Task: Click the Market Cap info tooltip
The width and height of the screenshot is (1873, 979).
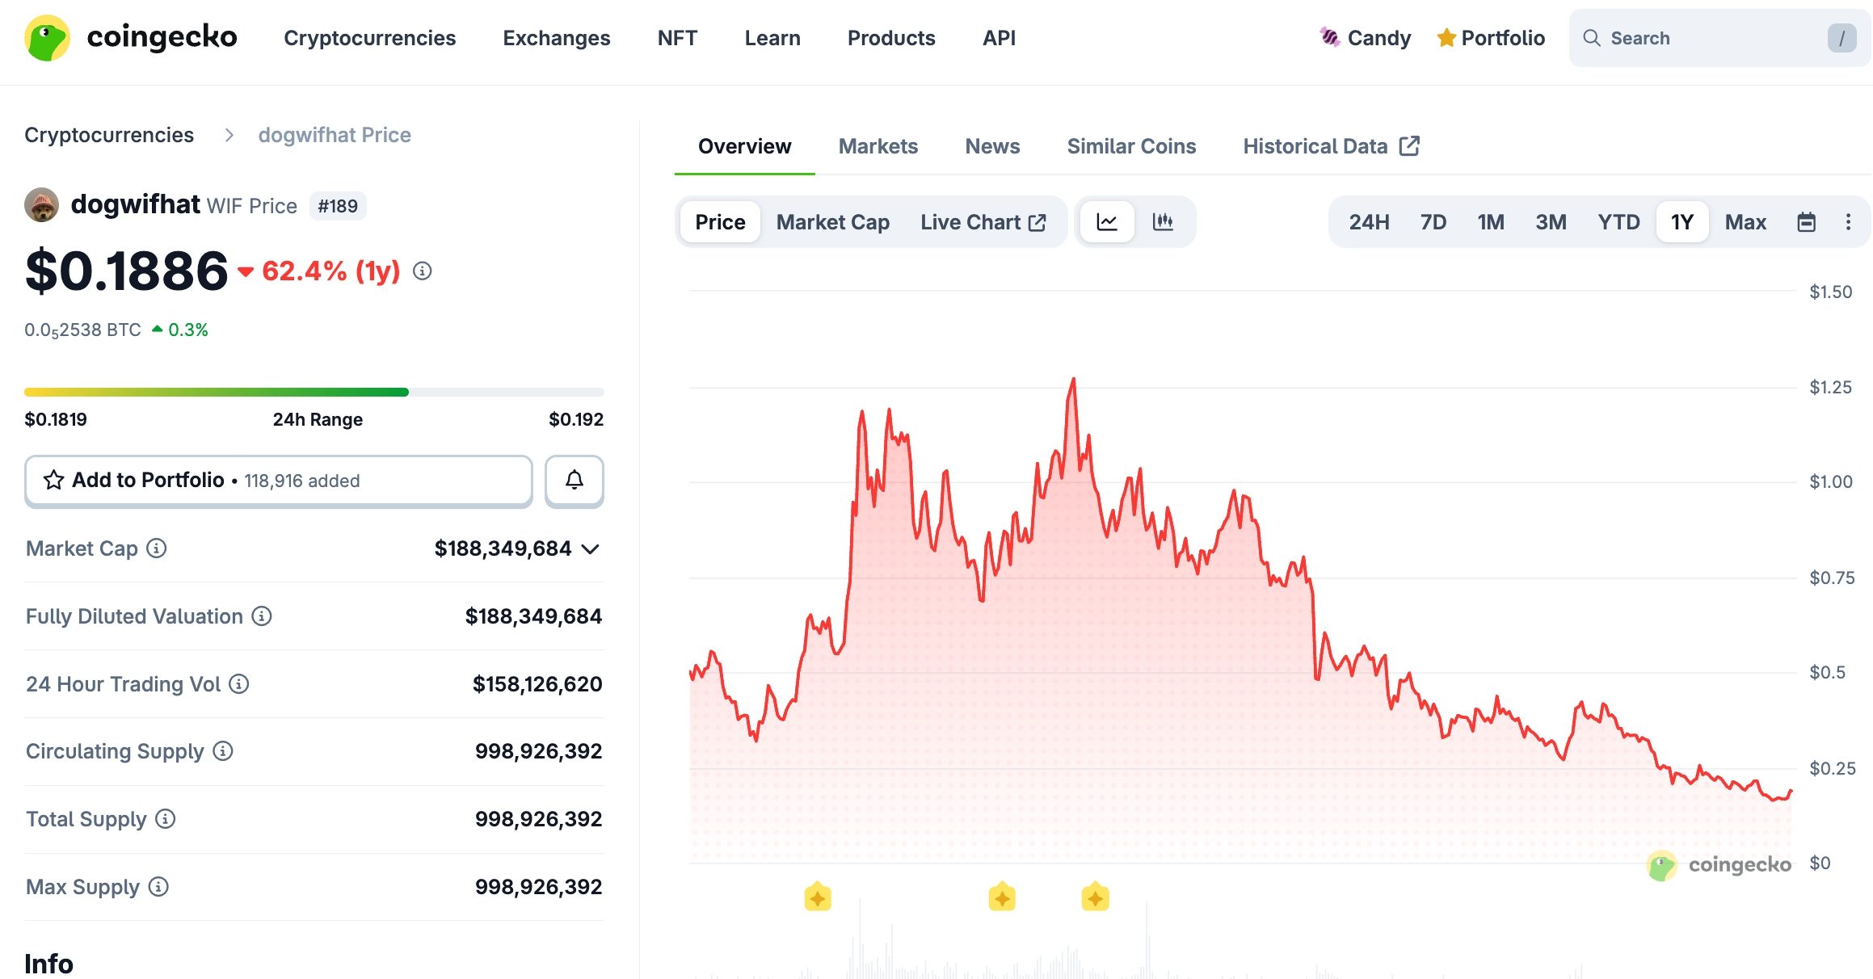Action: tap(155, 548)
